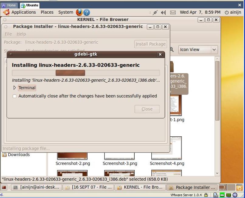Screen dimensions: 245x198
Task: Close the gdebi-gtk dialog with X
Action: (160, 54)
